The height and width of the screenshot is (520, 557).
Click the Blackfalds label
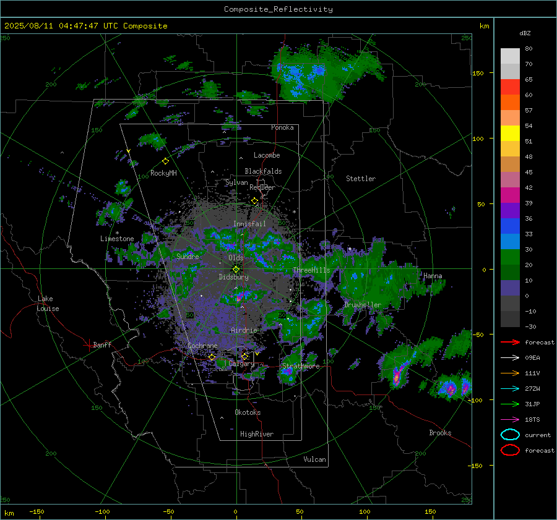click(x=263, y=171)
